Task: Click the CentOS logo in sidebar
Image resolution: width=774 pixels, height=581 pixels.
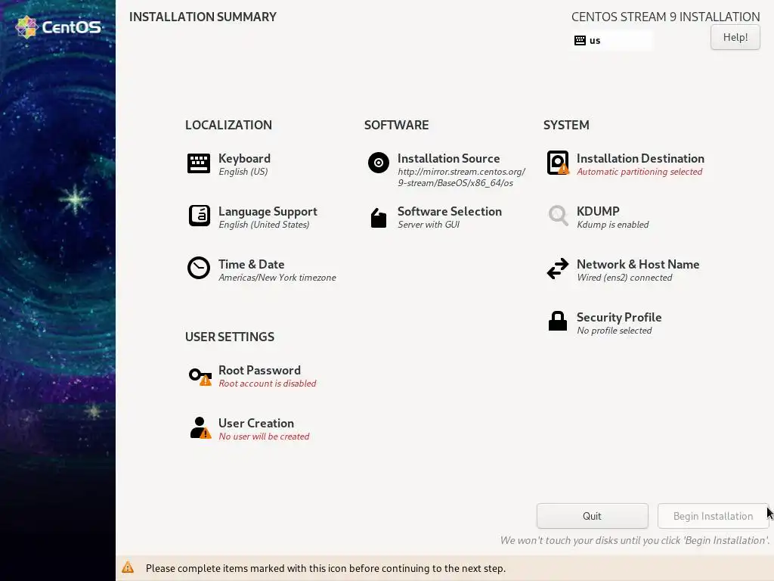Action: 58,26
